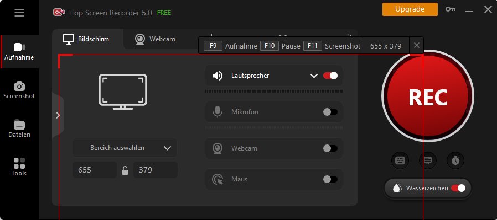497x220 pixels.
Task: Start recording with the REC button
Action: pyautogui.click(x=428, y=96)
